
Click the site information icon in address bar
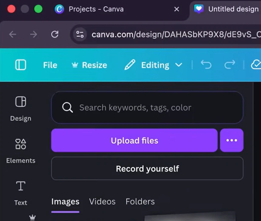click(80, 34)
